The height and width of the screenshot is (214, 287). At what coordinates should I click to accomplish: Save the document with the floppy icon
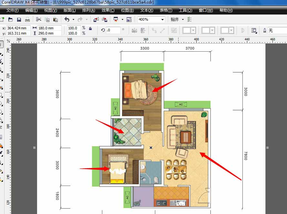(19, 19)
